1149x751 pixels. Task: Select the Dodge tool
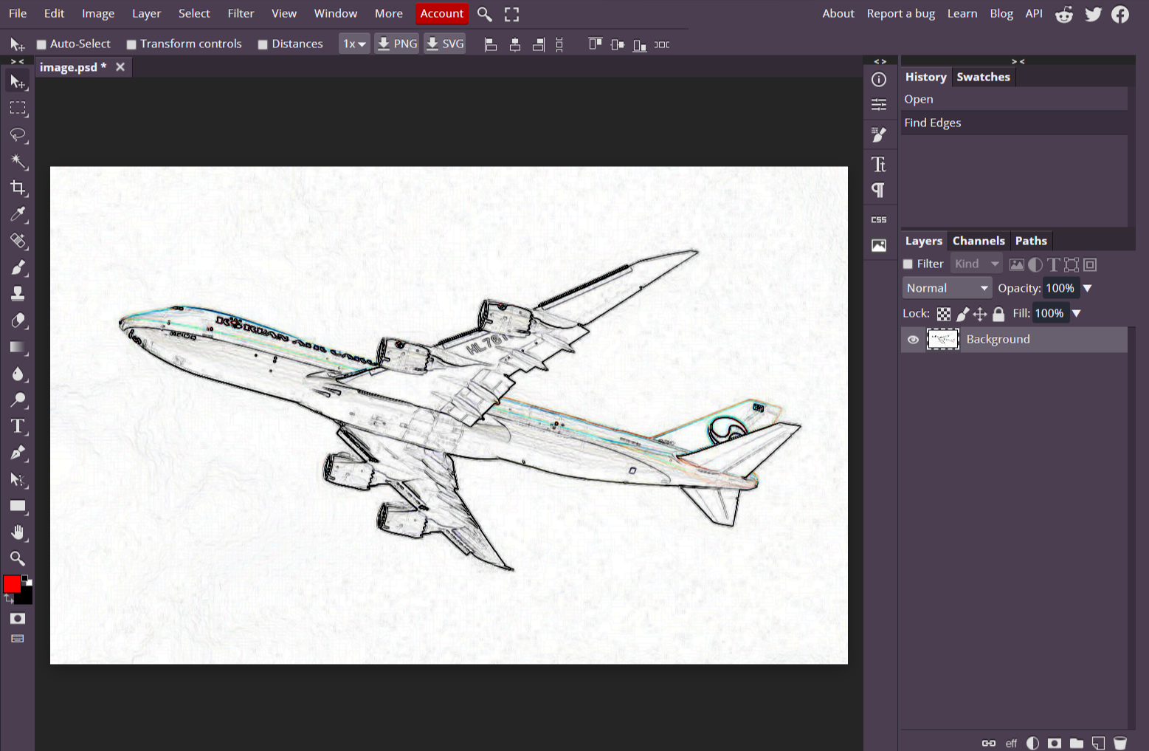coord(18,400)
